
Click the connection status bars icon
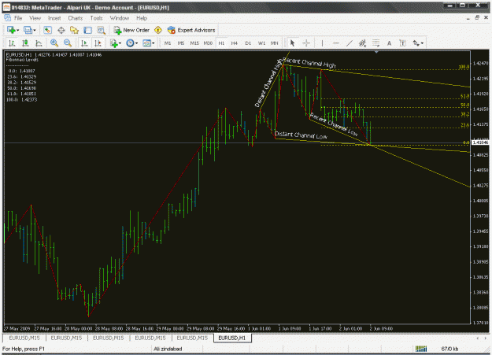coord(421,349)
